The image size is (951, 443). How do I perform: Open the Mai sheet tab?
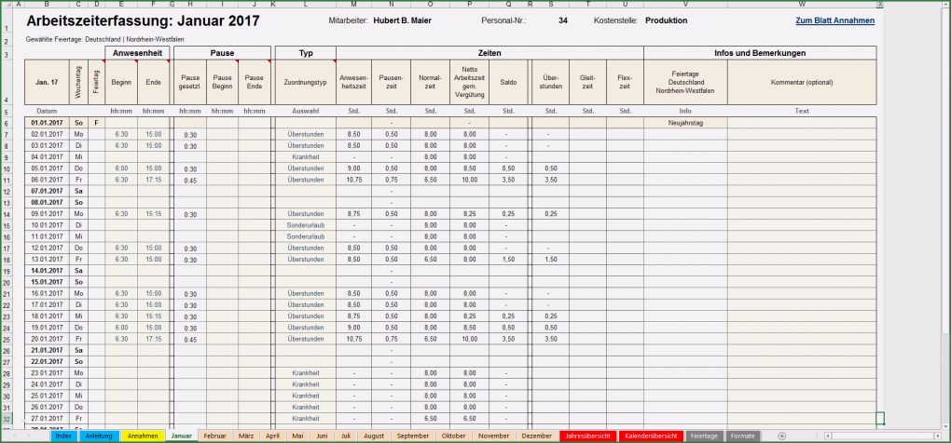[x=297, y=436]
